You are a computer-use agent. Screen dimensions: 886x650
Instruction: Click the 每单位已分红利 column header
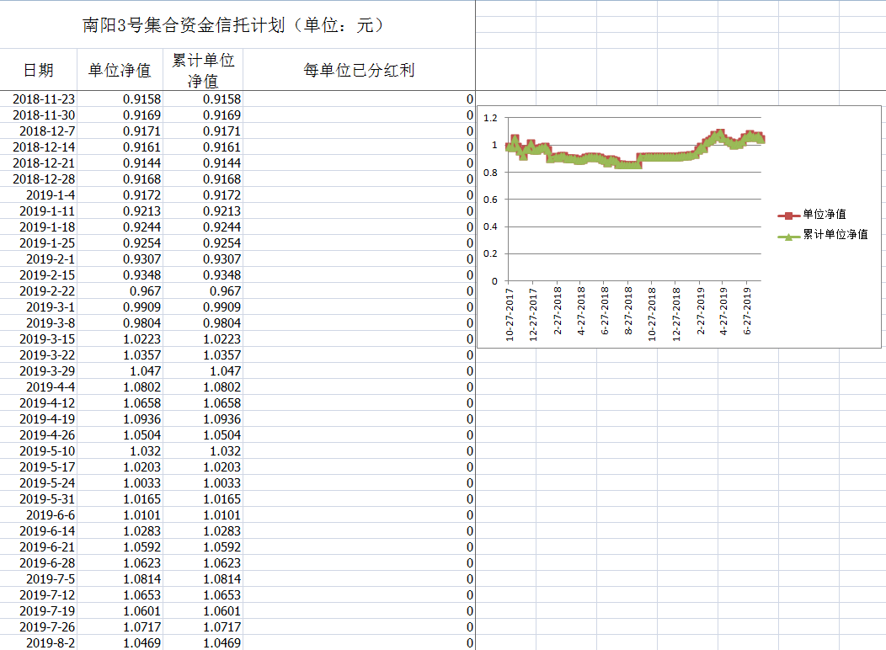click(359, 70)
